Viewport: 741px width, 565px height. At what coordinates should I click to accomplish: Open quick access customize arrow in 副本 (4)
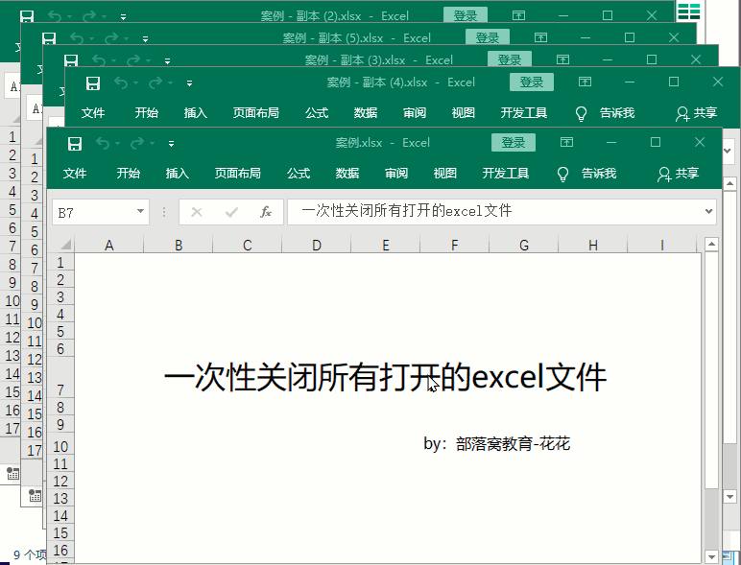tap(189, 83)
